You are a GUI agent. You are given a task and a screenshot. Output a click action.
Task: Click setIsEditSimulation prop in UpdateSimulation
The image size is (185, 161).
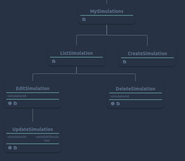47,139
